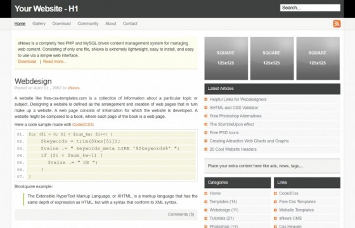Open Helpful Links for Webdesigners article
The width and height of the screenshot is (355, 228).
[238, 99]
